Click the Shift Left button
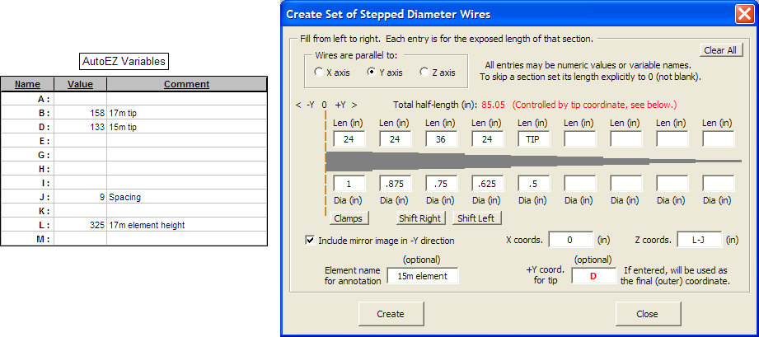This screenshot has height=337, width=759. pyautogui.click(x=478, y=218)
